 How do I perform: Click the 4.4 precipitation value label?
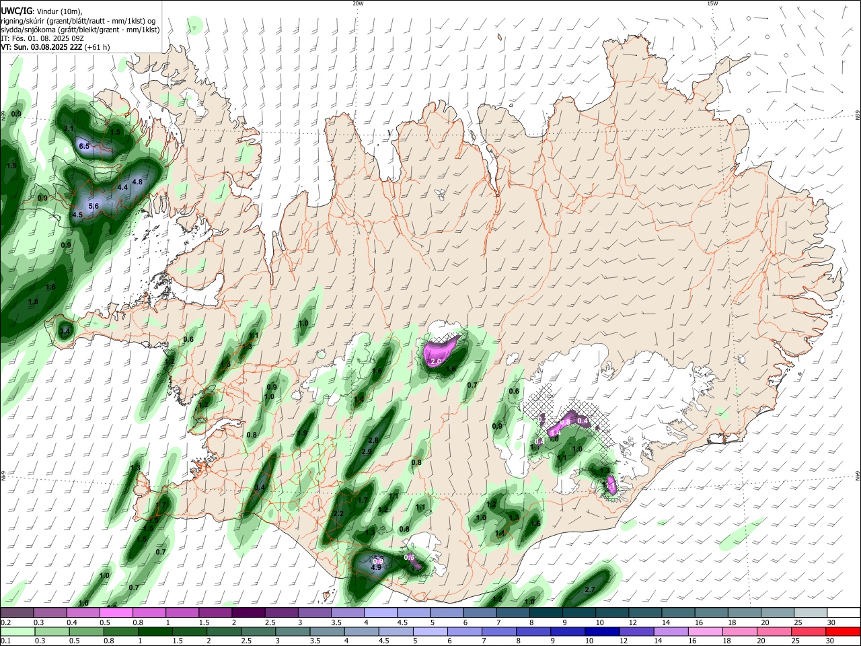pyautogui.click(x=122, y=188)
